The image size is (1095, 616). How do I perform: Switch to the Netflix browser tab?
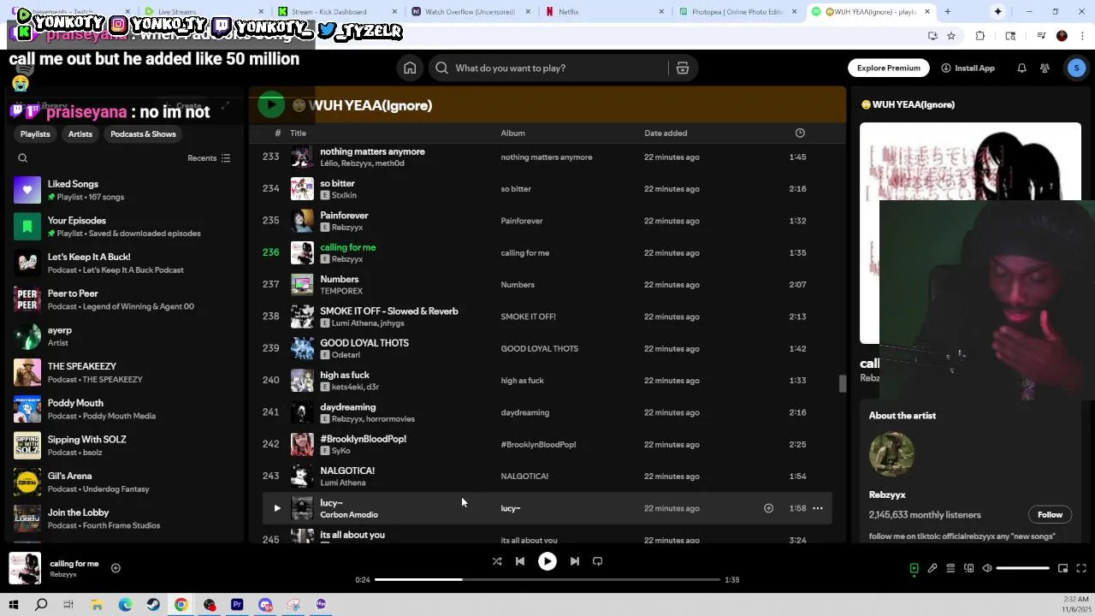pos(607,12)
